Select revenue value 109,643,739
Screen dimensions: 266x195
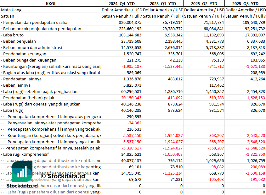tap(254, 22)
